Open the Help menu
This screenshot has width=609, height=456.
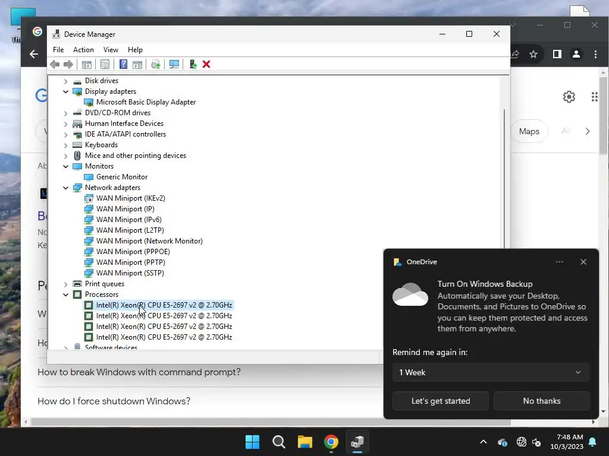click(135, 50)
